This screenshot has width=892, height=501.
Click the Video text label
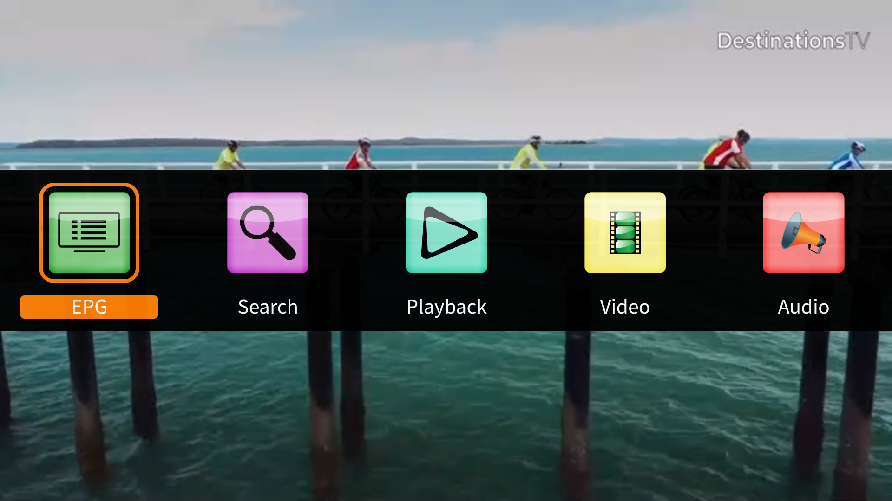pyautogui.click(x=625, y=307)
